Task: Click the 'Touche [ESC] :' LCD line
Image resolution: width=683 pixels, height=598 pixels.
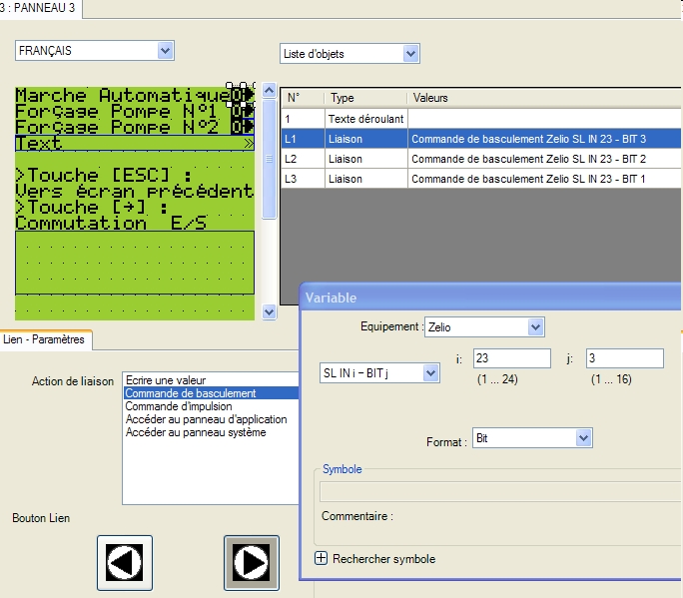Action: pyautogui.click(x=103, y=175)
